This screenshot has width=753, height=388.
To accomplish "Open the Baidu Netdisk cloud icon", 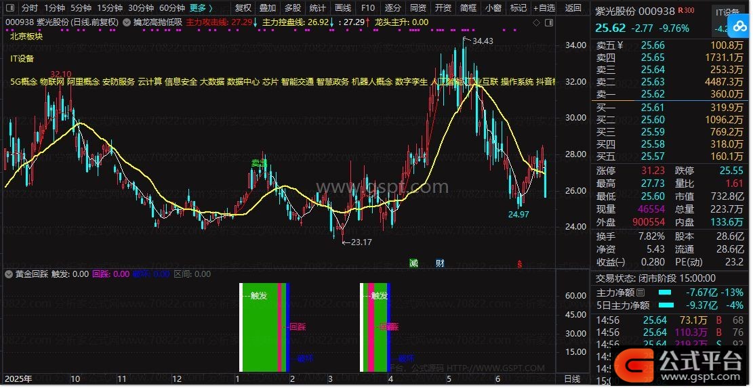I will [740, 26].
